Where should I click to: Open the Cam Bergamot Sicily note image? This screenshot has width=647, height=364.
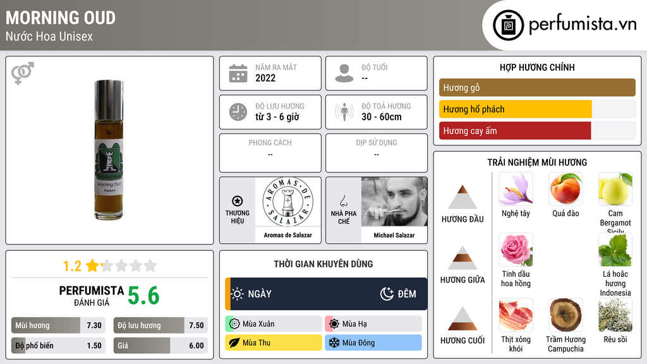(x=615, y=189)
